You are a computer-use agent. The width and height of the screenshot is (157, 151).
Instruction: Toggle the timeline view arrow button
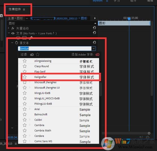[95, 18]
